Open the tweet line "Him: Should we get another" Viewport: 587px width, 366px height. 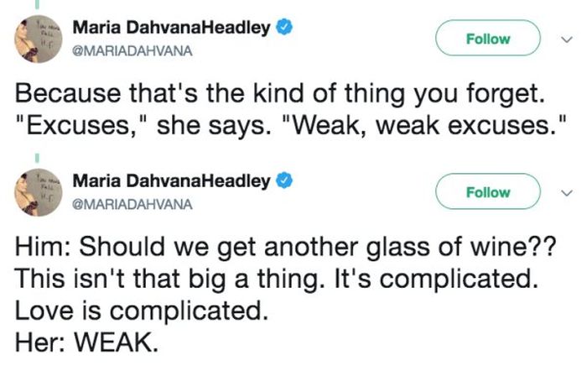pos(286,248)
